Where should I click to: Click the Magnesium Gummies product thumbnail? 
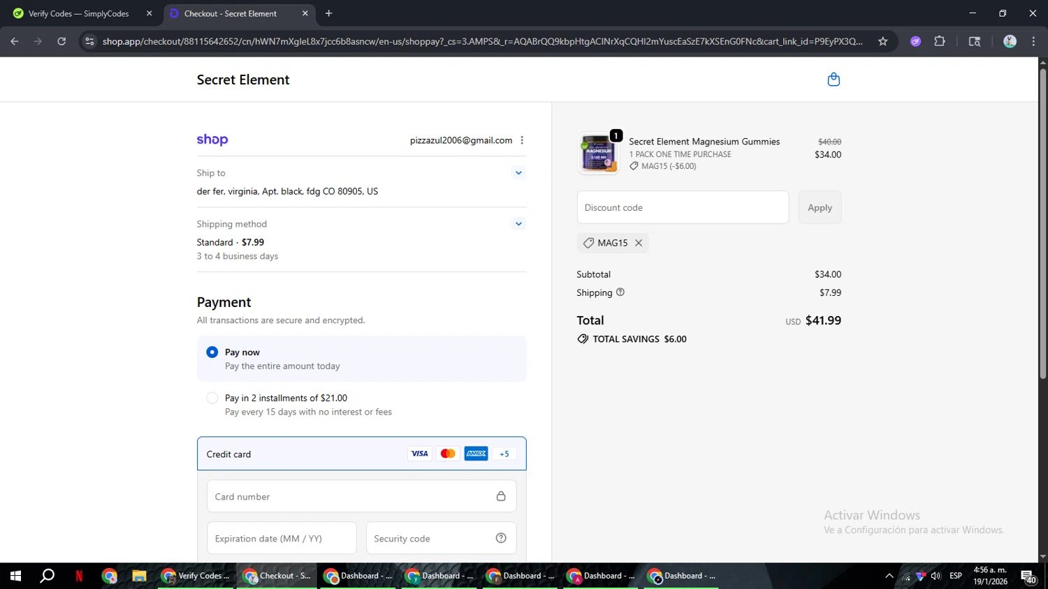tap(599, 153)
